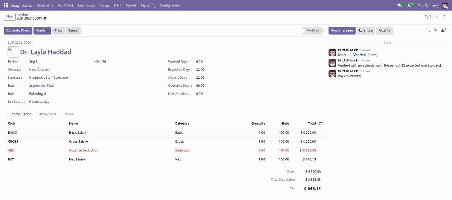Select the Gross Salary name cell
The width and height of the screenshot is (452, 200).
coord(78,142)
